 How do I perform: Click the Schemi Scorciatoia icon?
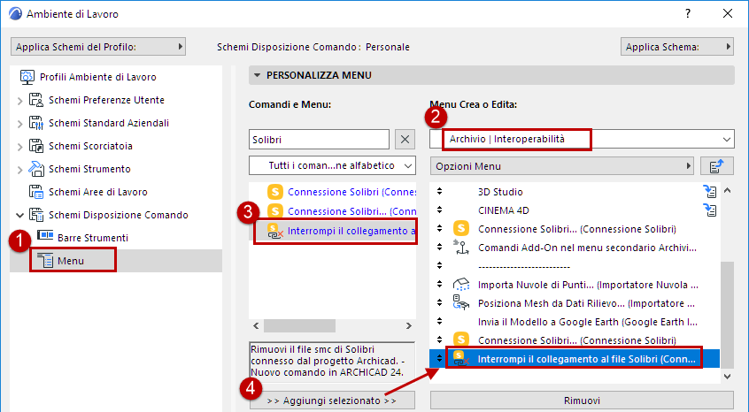(x=35, y=146)
